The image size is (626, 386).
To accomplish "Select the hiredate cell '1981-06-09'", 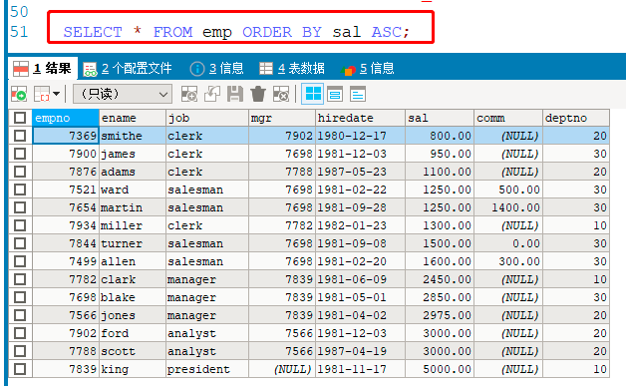I will (360, 279).
